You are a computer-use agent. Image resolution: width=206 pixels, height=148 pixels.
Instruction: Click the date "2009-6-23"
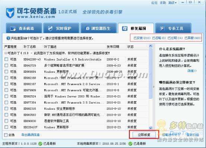point(113,66)
